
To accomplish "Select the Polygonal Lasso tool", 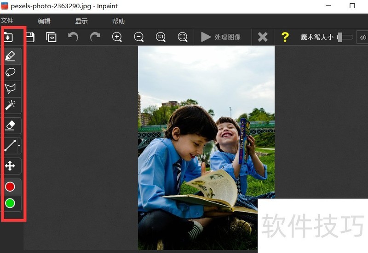I will click(10, 88).
